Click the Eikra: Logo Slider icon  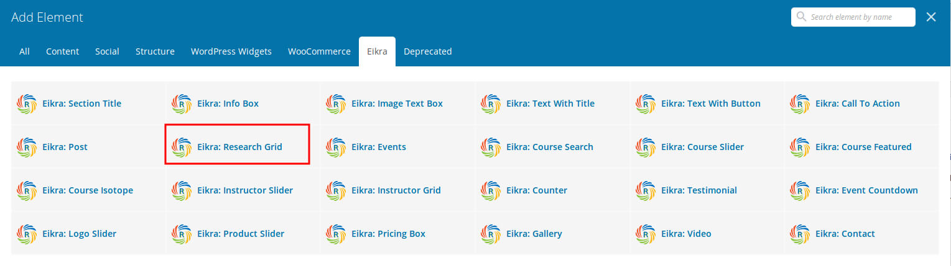click(x=27, y=234)
